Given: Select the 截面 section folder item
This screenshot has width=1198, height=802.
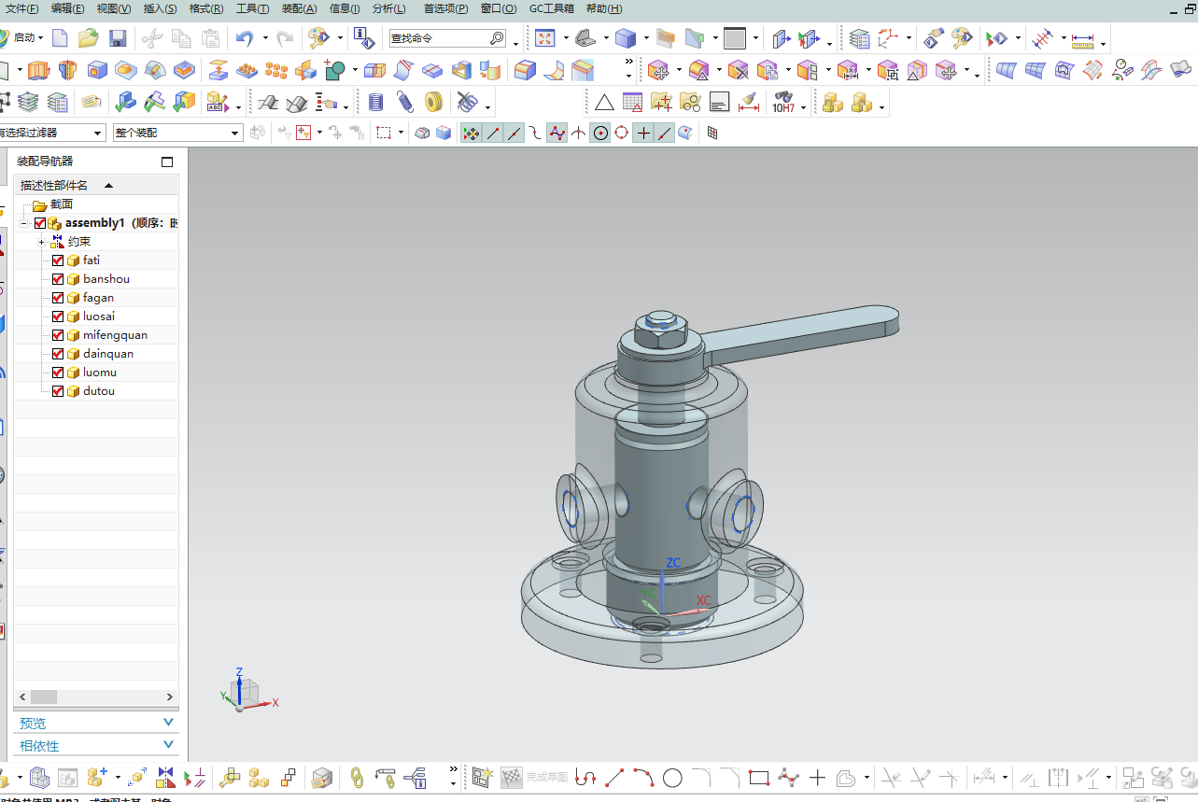Looking at the screenshot, I should pos(62,204).
